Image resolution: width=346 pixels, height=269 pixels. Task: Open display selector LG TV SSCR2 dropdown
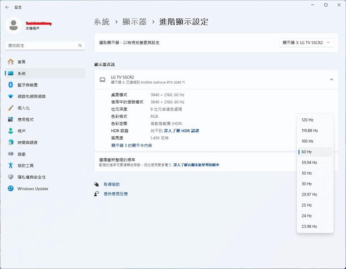click(x=307, y=42)
